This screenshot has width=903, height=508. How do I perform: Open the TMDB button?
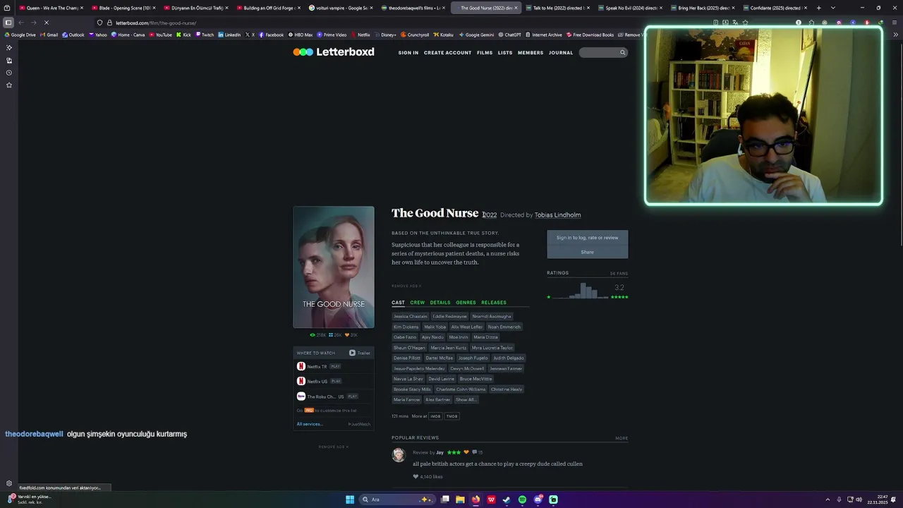(451, 416)
